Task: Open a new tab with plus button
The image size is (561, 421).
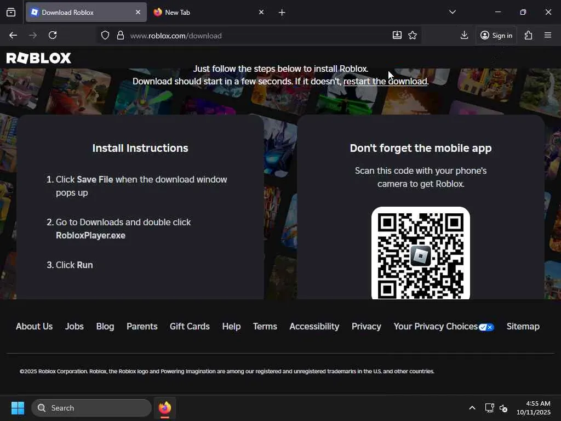Action: point(282,13)
